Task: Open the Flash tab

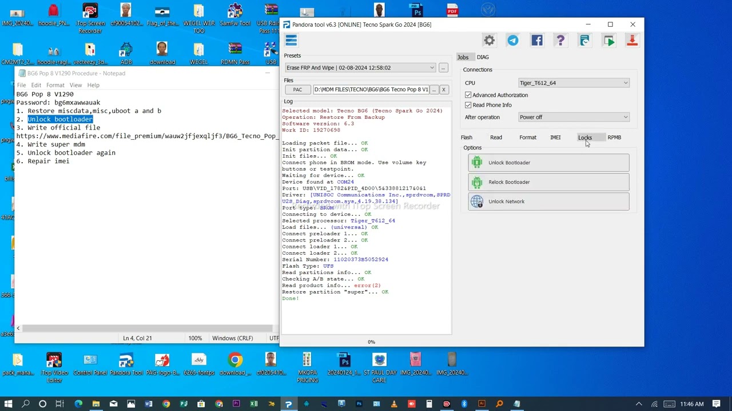Action: pyautogui.click(x=467, y=138)
